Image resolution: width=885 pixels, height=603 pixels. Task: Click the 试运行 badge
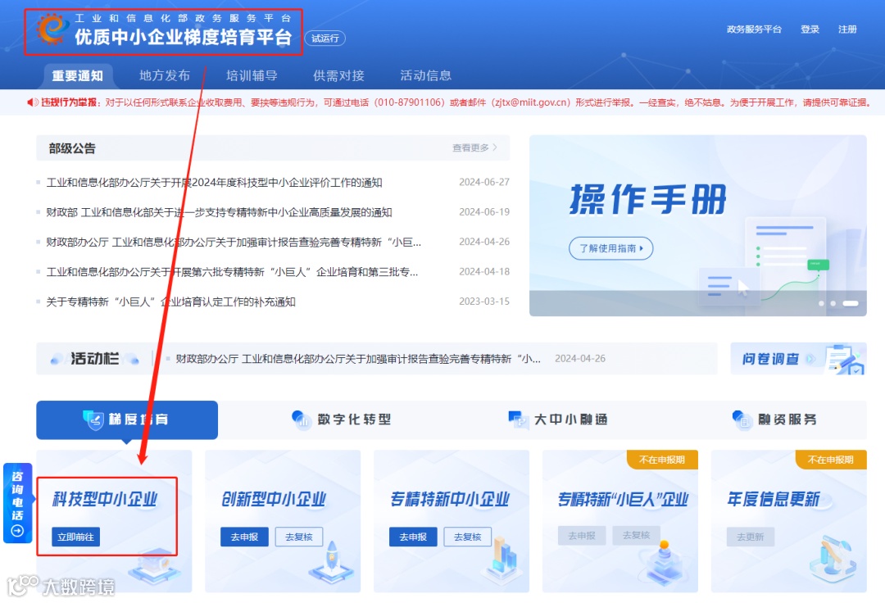pos(325,39)
